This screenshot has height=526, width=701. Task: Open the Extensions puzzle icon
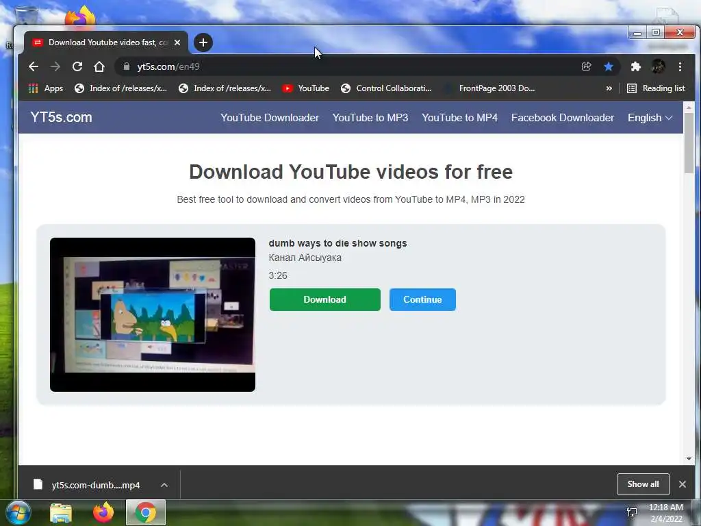tap(635, 66)
